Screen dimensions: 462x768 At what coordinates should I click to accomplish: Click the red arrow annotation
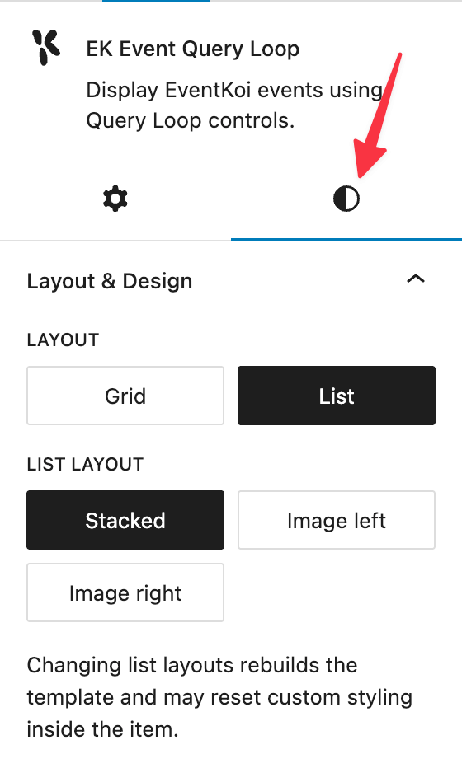(x=378, y=115)
